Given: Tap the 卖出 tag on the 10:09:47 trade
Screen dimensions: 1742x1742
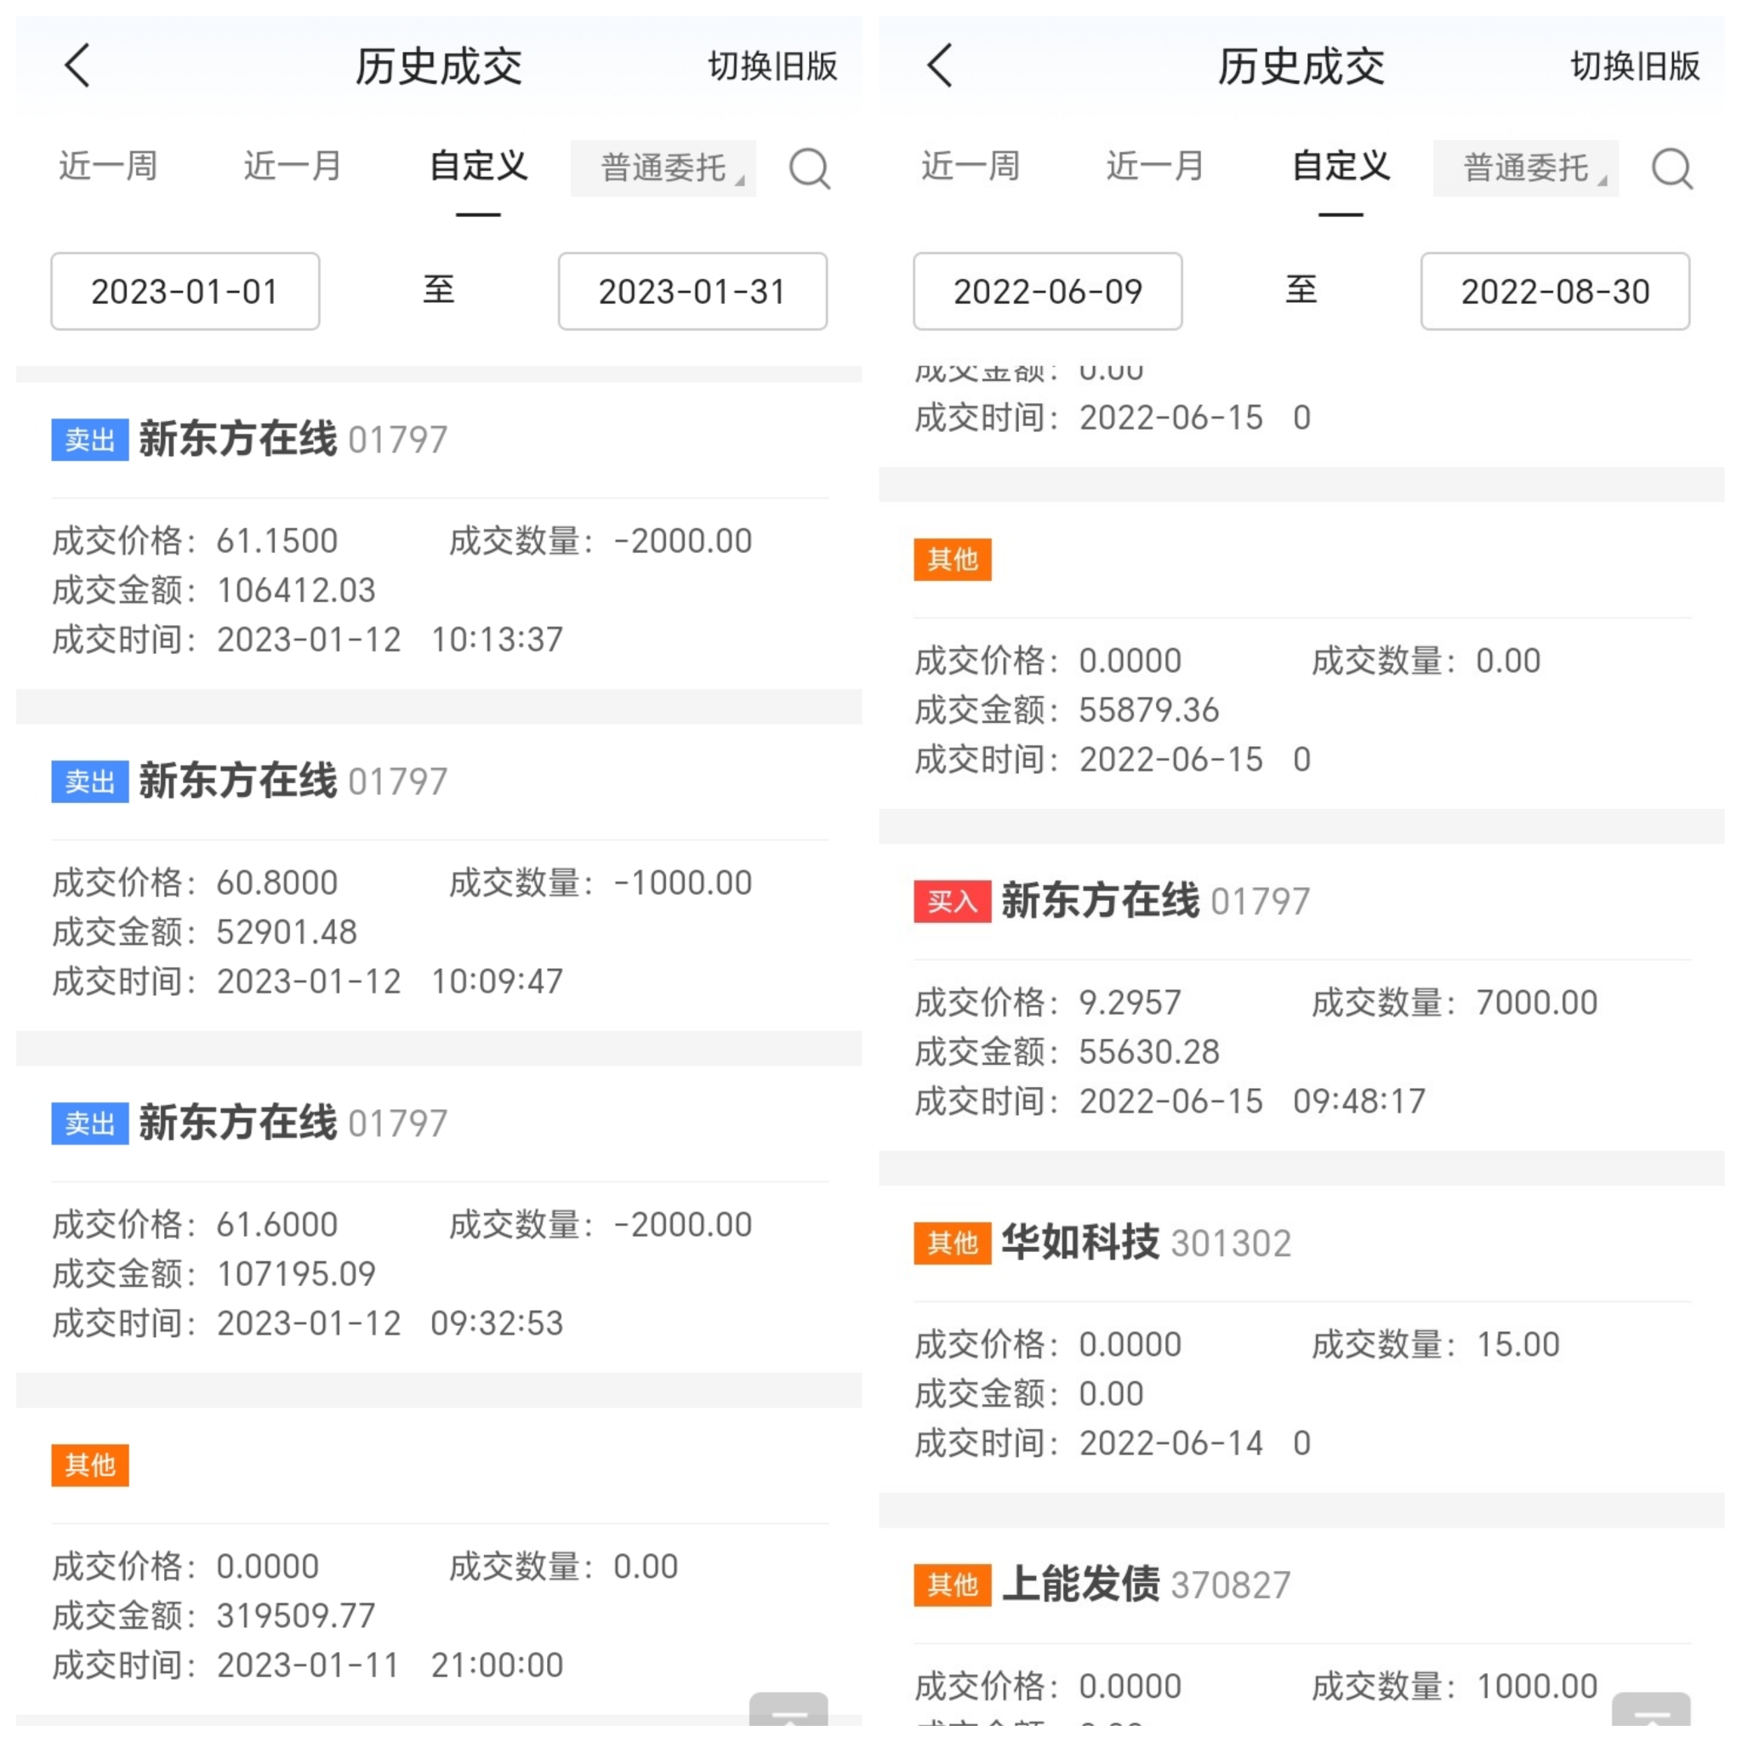Looking at the screenshot, I should pos(90,782).
